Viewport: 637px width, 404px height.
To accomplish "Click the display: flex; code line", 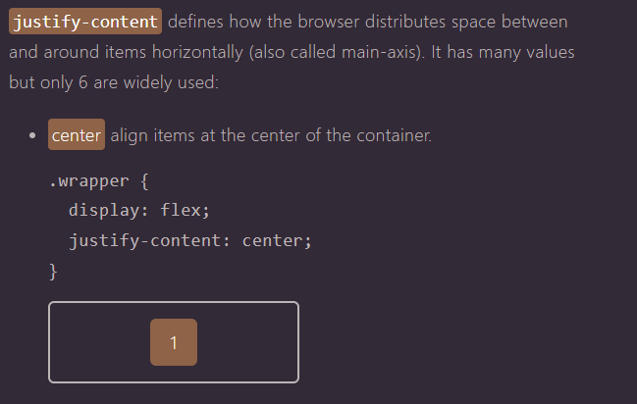I will pyautogui.click(x=139, y=210).
